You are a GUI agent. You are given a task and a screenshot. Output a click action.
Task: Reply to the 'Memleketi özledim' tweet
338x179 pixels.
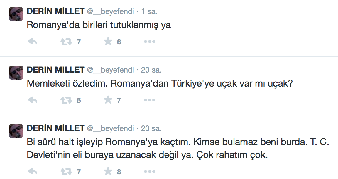click(33, 100)
